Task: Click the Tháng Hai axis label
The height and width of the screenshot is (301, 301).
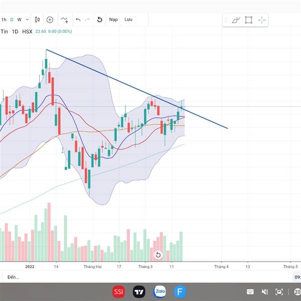Action: [92, 267]
